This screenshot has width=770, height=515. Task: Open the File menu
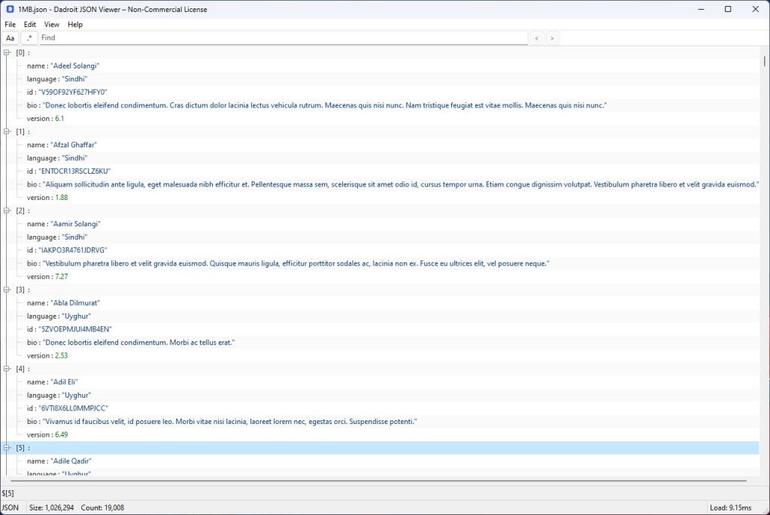(11, 25)
